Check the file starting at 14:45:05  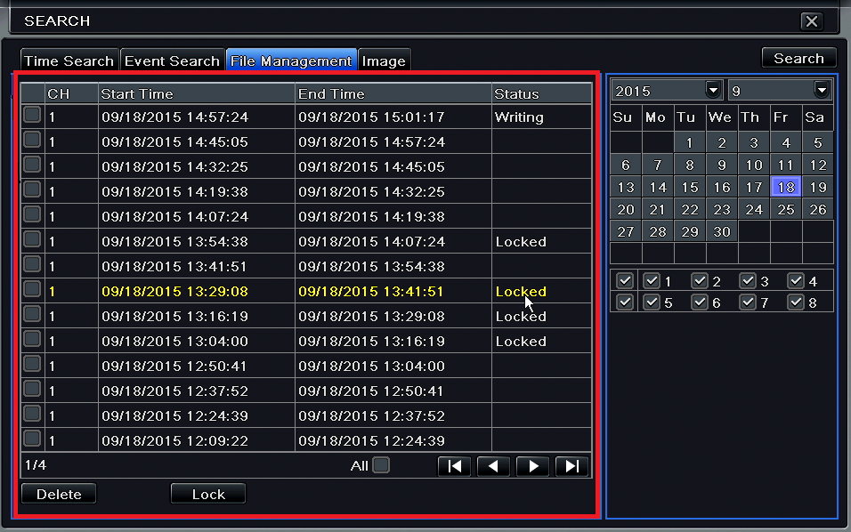32,140
